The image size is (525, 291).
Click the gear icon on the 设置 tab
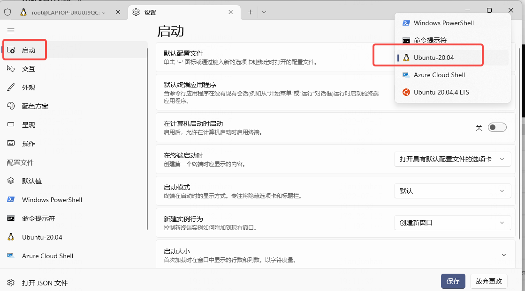point(136,12)
